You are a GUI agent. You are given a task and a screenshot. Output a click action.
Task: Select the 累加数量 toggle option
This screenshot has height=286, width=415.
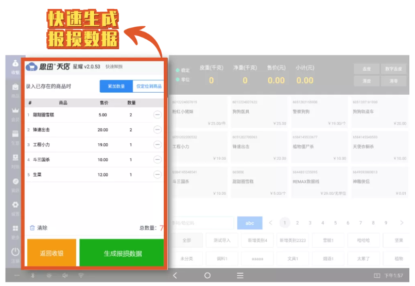click(116, 87)
